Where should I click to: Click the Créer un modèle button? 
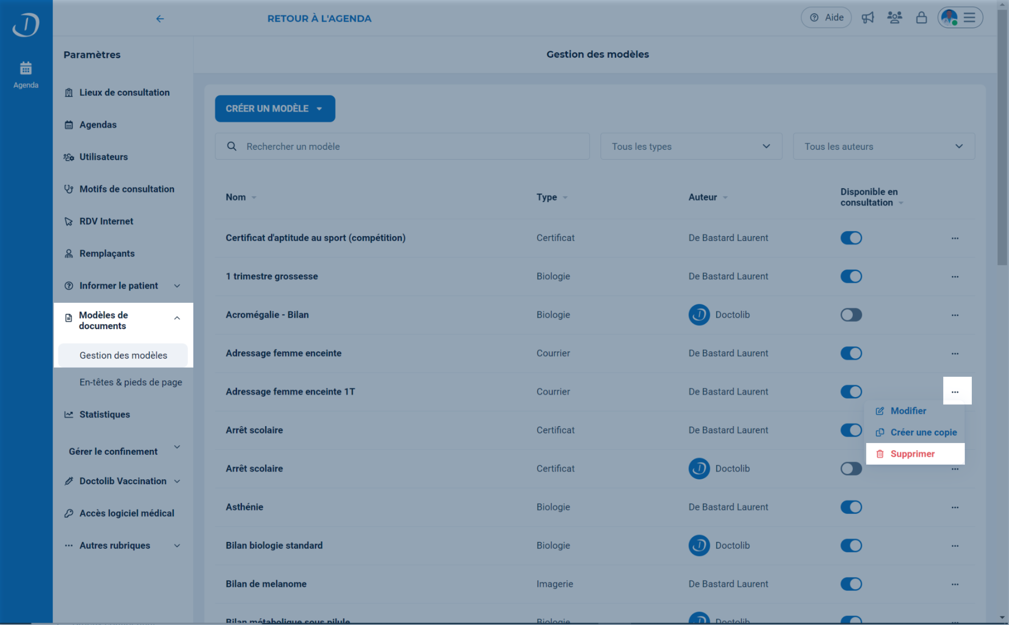coord(275,109)
